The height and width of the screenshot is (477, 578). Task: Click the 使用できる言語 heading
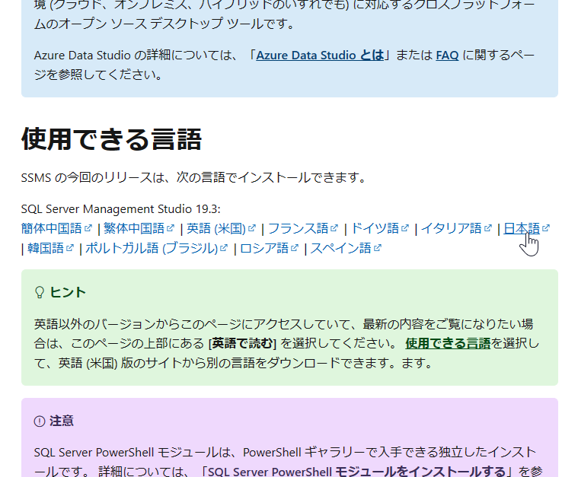[x=111, y=139]
